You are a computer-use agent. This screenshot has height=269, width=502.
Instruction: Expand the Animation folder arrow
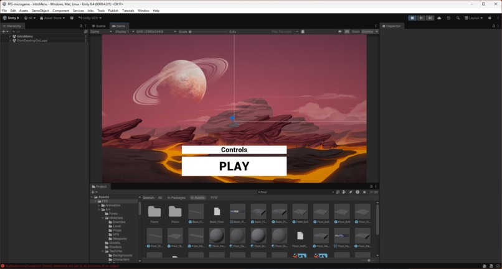coord(99,206)
